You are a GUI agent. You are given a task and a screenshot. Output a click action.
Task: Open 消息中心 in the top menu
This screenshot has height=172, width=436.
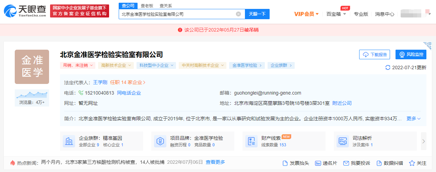(385, 14)
